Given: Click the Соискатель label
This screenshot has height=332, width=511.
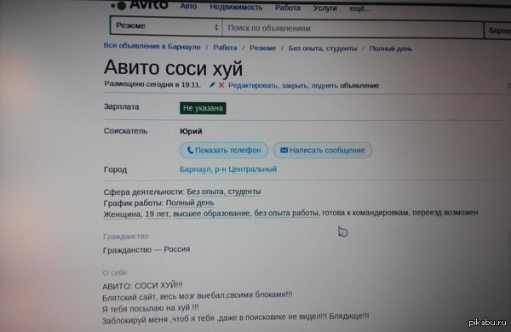Looking at the screenshot, I should coord(125,131).
